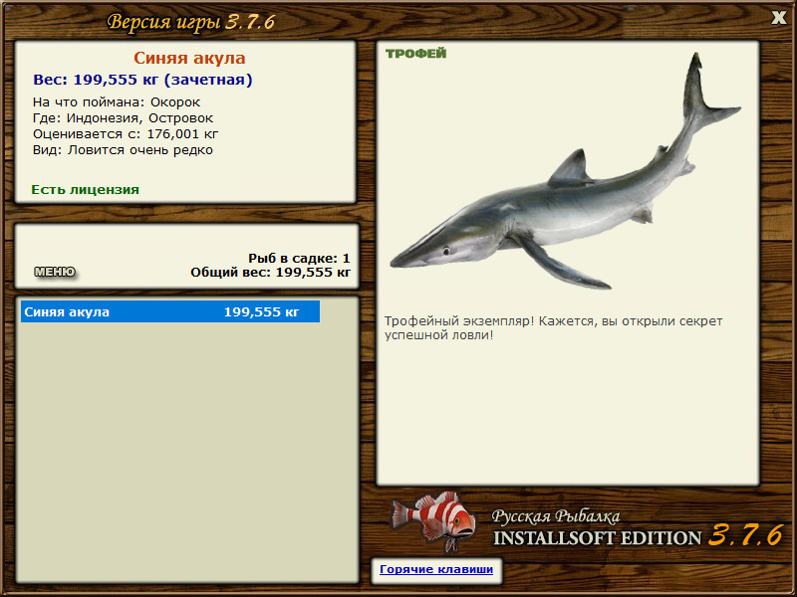This screenshot has height=597, width=797.
Task: Click the Рыб в садке: 1 counter
Action: point(300,258)
